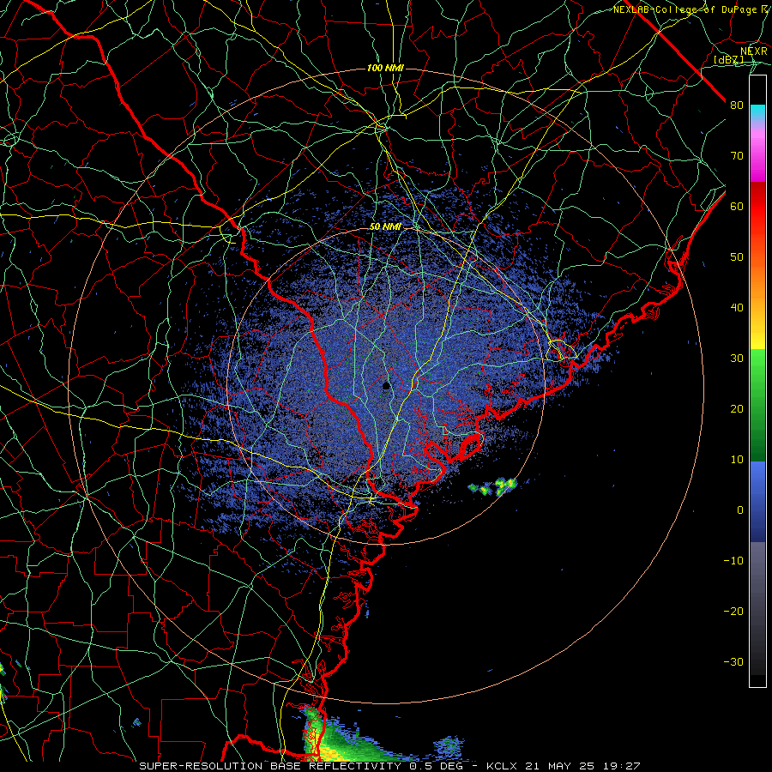Click the red 60 dBZ band of the color bar
This screenshot has width=772, height=772.
click(757, 207)
